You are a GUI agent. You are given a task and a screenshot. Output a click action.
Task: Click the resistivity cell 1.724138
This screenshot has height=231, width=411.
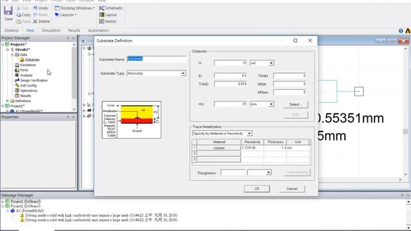(252, 148)
